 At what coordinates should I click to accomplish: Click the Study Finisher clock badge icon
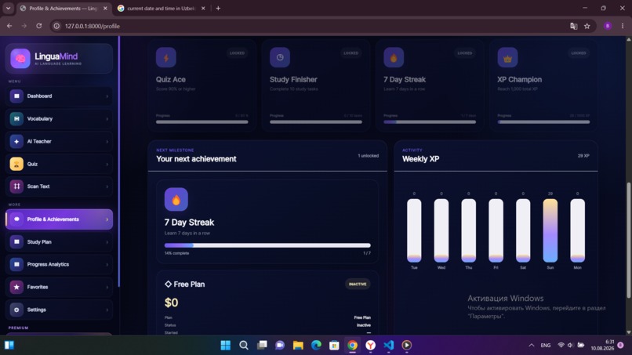[280, 58]
